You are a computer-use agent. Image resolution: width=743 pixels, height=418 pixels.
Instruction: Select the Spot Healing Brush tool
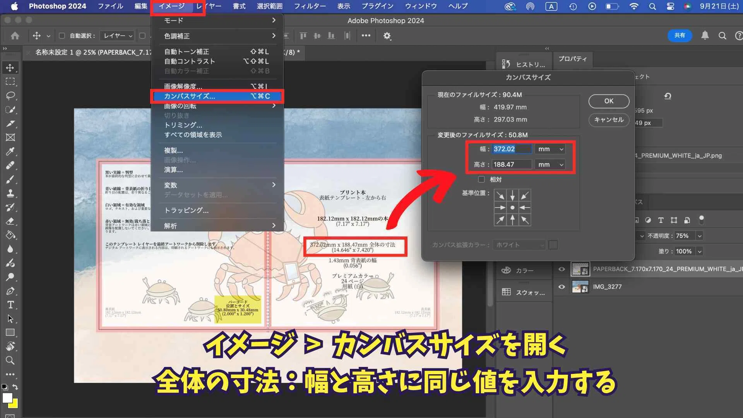10,165
